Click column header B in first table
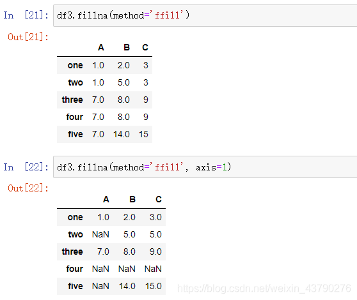This screenshot has width=357, height=300. (x=127, y=47)
